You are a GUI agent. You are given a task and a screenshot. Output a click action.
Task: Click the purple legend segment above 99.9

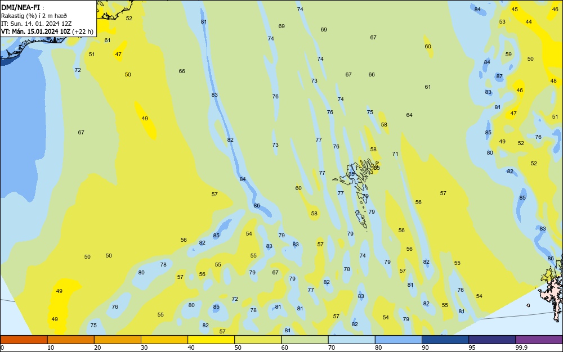(539, 340)
